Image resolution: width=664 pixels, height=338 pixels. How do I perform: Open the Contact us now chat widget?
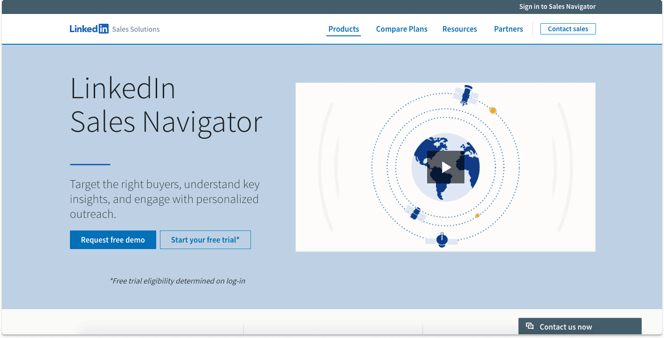(x=580, y=326)
